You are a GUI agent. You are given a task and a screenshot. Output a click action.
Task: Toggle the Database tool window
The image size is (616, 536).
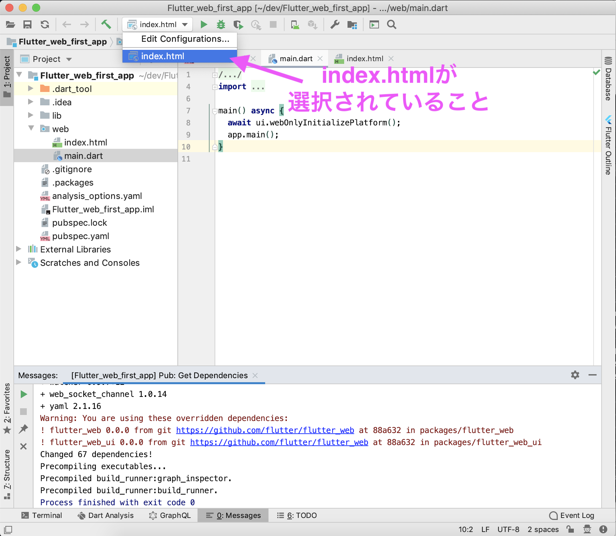[608, 79]
